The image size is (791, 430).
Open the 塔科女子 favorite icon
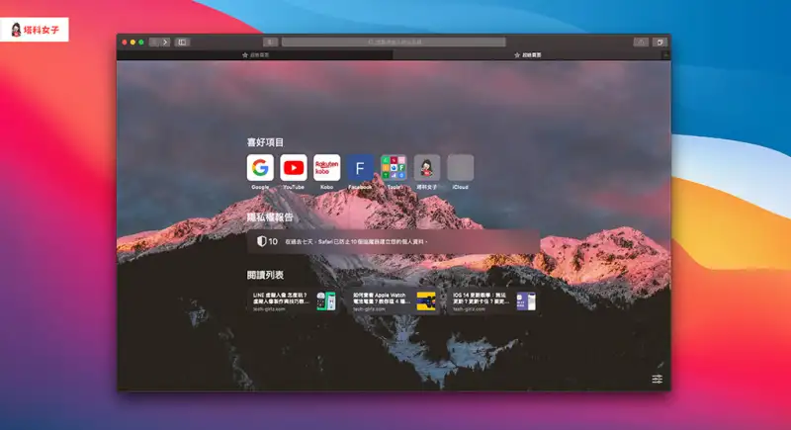(427, 167)
